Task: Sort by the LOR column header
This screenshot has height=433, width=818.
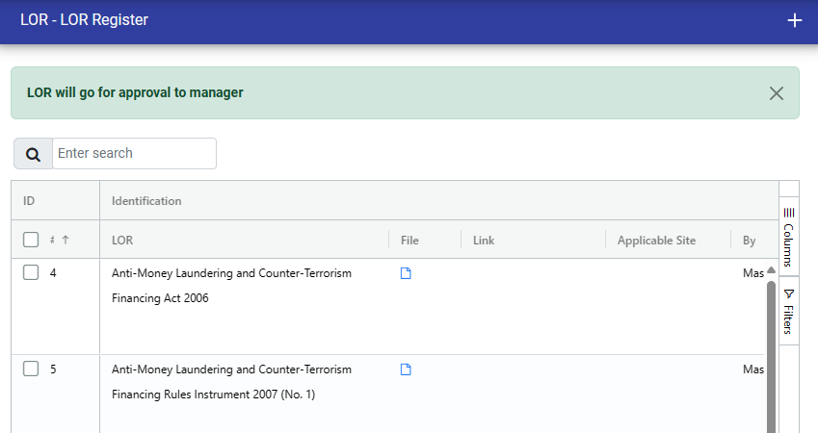Action: tap(122, 240)
